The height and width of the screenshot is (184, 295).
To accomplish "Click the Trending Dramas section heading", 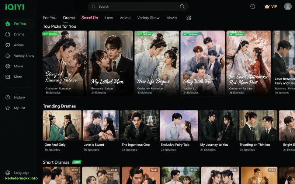I will click(59, 106).
